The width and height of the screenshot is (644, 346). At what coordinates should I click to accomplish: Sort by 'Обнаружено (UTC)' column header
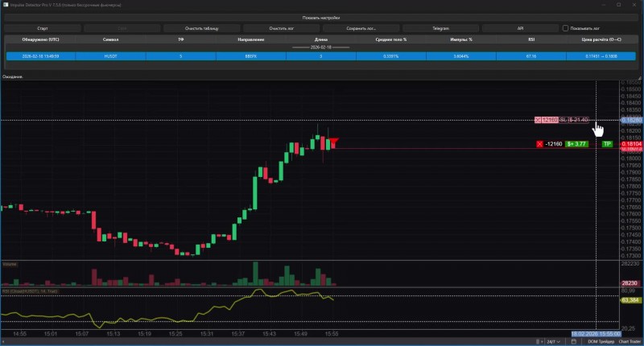pyautogui.click(x=40, y=39)
